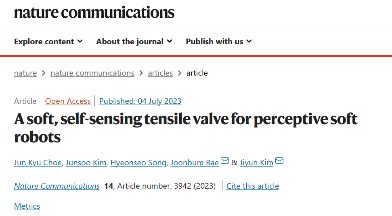This screenshot has width=392, height=216.
Task: Click Cite this article
Action: click(x=253, y=186)
